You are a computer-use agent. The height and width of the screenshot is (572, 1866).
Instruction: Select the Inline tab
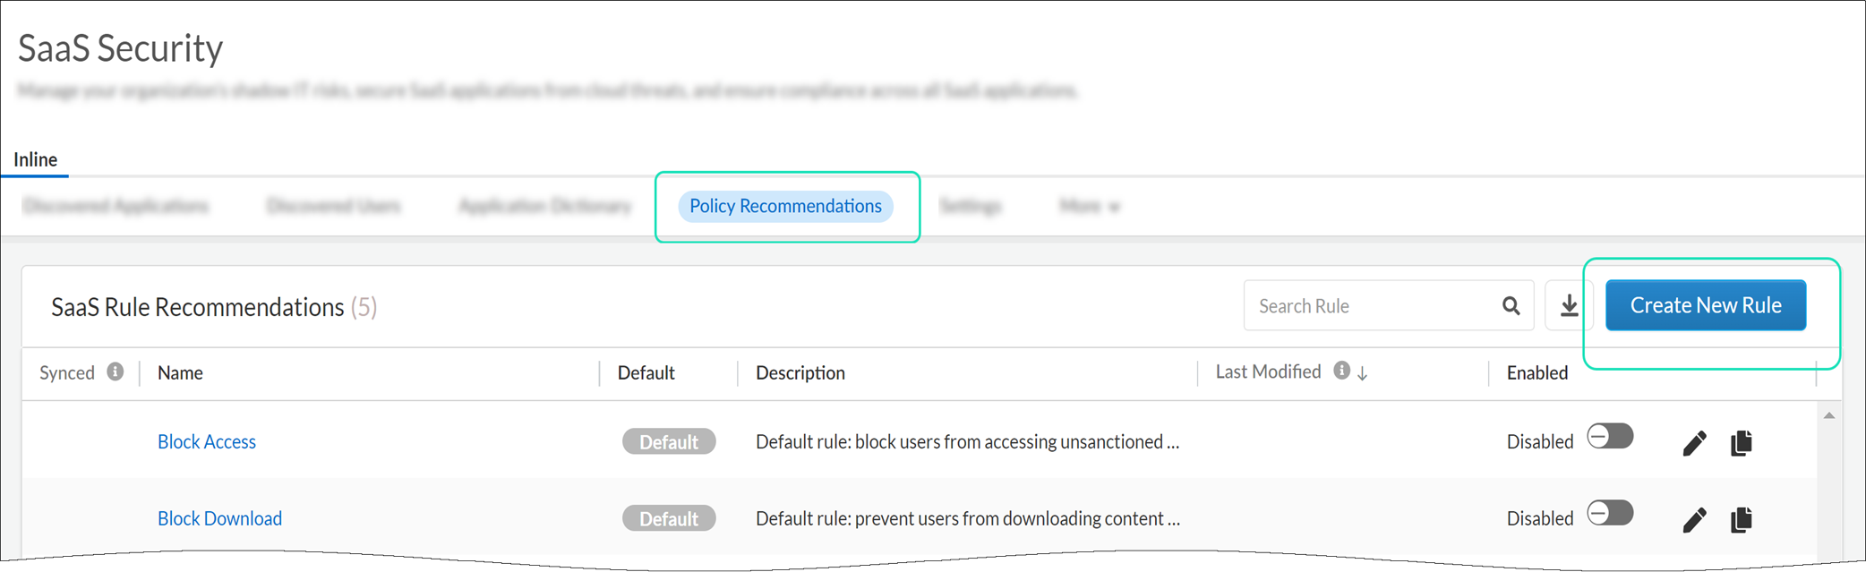35,159
